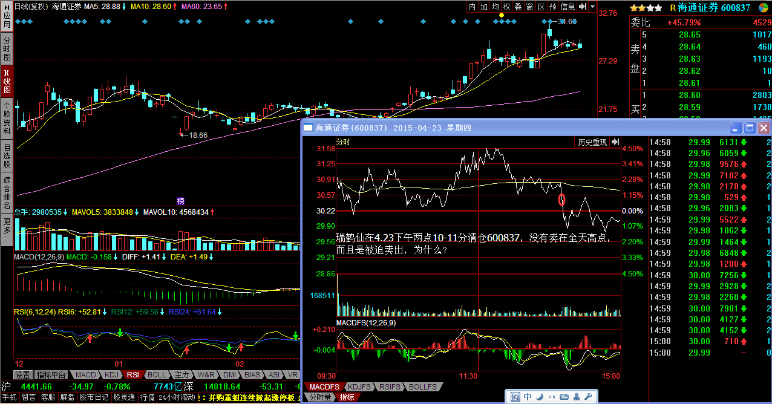Toggle 叠 overlay chart button
The height and width of the screenshot is (404, 772).
tap(518, 7)
